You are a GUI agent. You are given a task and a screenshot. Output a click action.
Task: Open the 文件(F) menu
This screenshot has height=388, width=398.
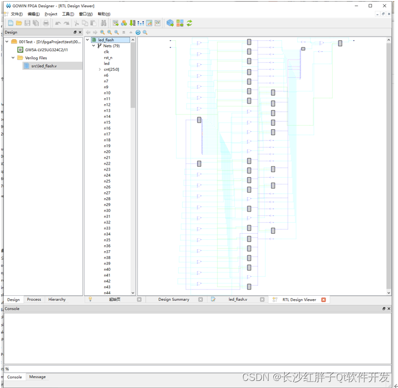coord(17,14)
